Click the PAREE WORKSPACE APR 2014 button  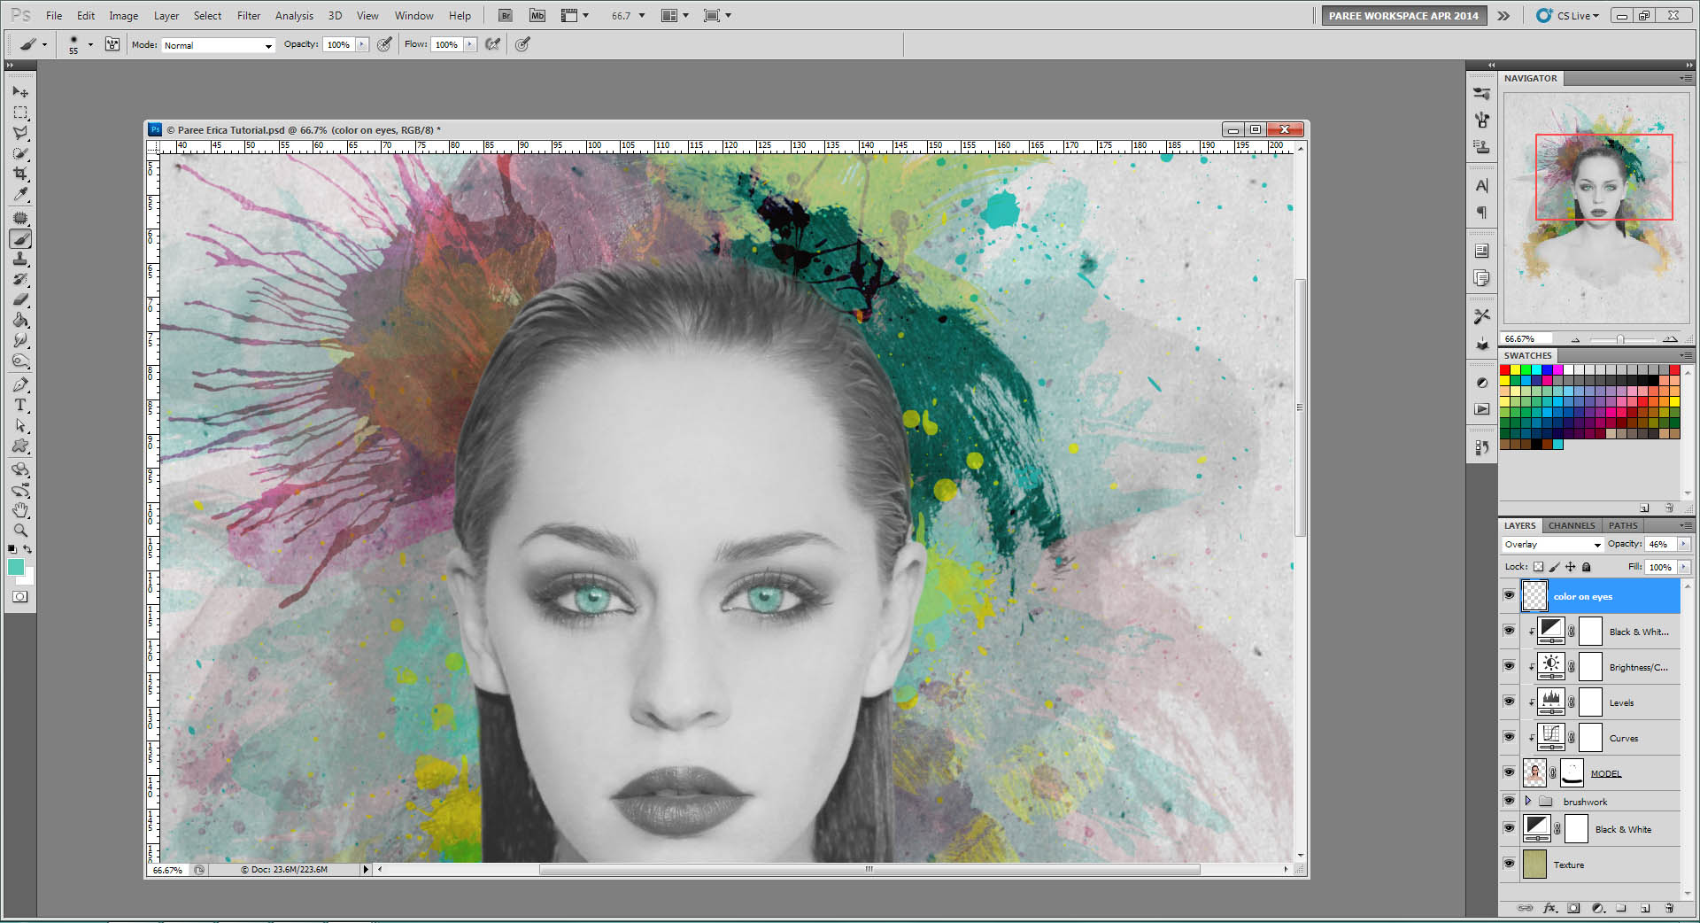pos(1402,16)
